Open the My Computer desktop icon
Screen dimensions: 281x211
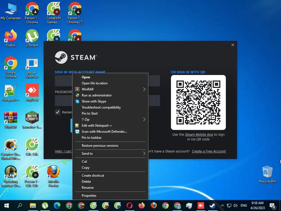[11, 12]
